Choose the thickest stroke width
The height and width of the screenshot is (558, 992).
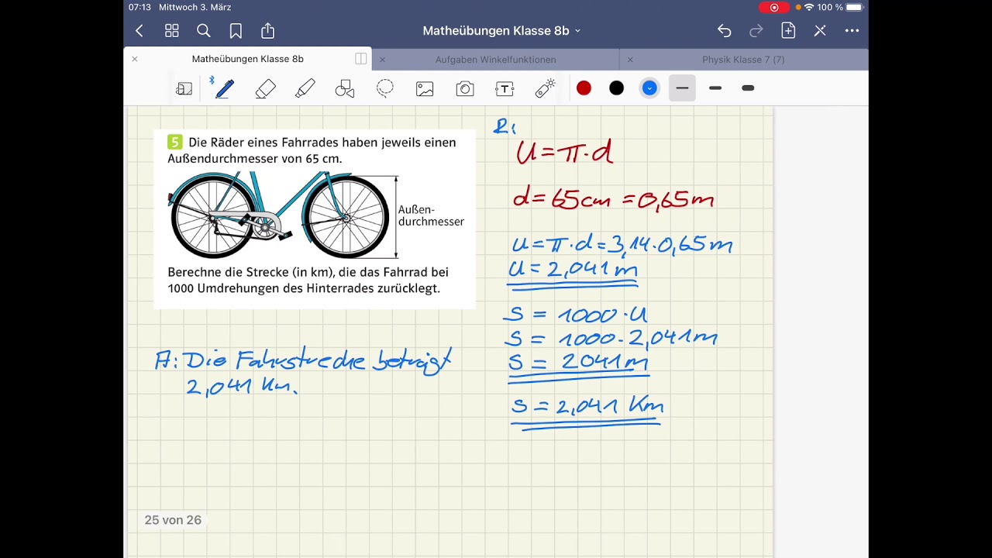pos(748,88)
